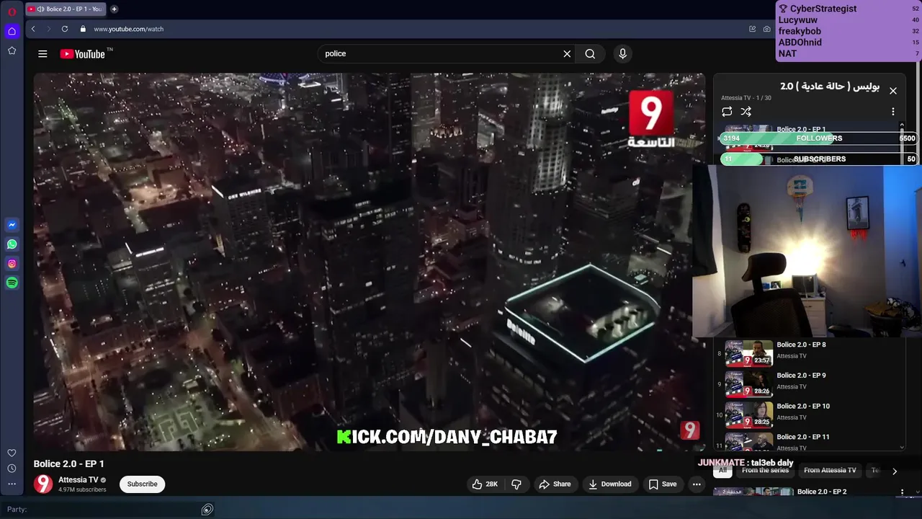
Task: Open a new tab with the plus button
Action: coord(114,9)
